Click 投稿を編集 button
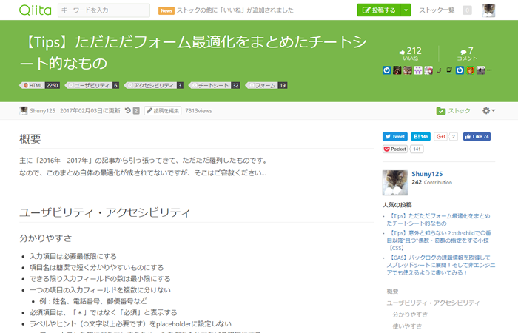 coord(162,110)
